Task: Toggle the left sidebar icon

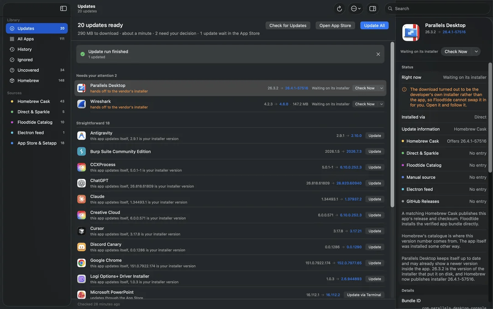Action: click(x=63, y=9)
